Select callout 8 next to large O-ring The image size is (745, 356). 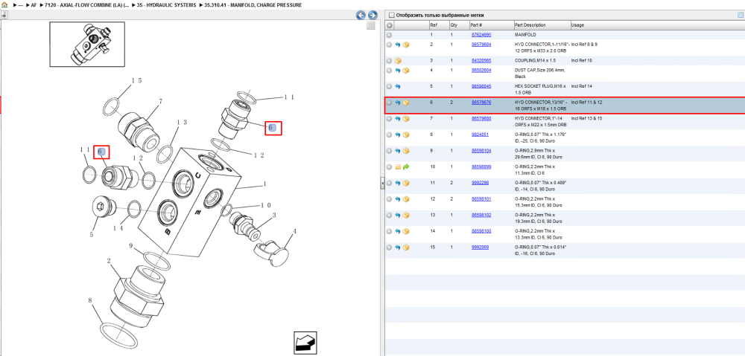coord(90,300)
